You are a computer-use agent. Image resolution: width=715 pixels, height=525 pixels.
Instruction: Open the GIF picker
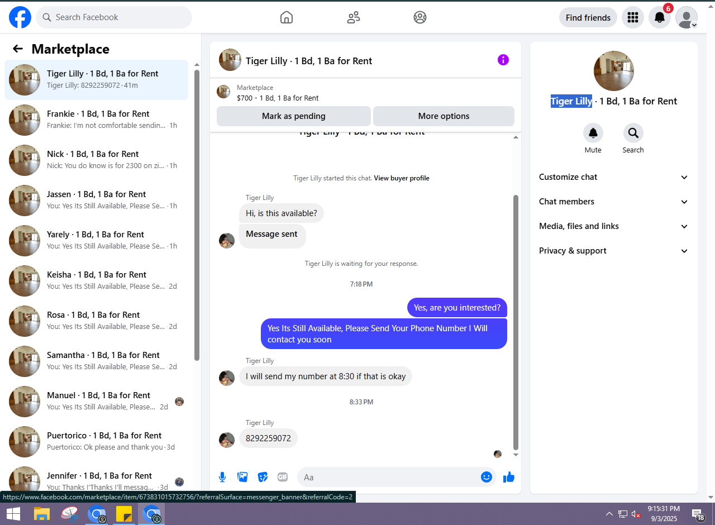283,477
